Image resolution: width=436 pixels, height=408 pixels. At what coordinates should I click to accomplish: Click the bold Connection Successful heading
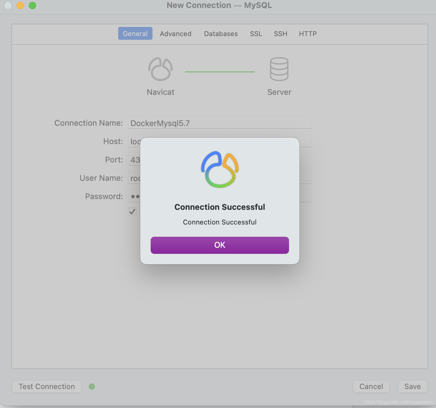pyautogui.click(x=220, y=207)
